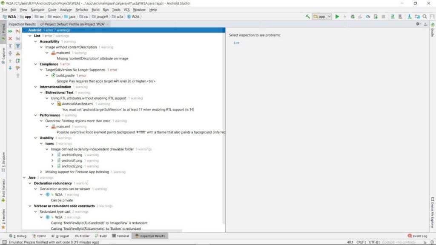Expand the android0.png node
The width and height of the screenshot is (436, 245).
[52, 155]
